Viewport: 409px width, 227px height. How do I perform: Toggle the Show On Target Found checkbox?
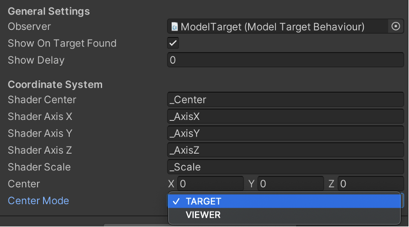coord(173,43)
